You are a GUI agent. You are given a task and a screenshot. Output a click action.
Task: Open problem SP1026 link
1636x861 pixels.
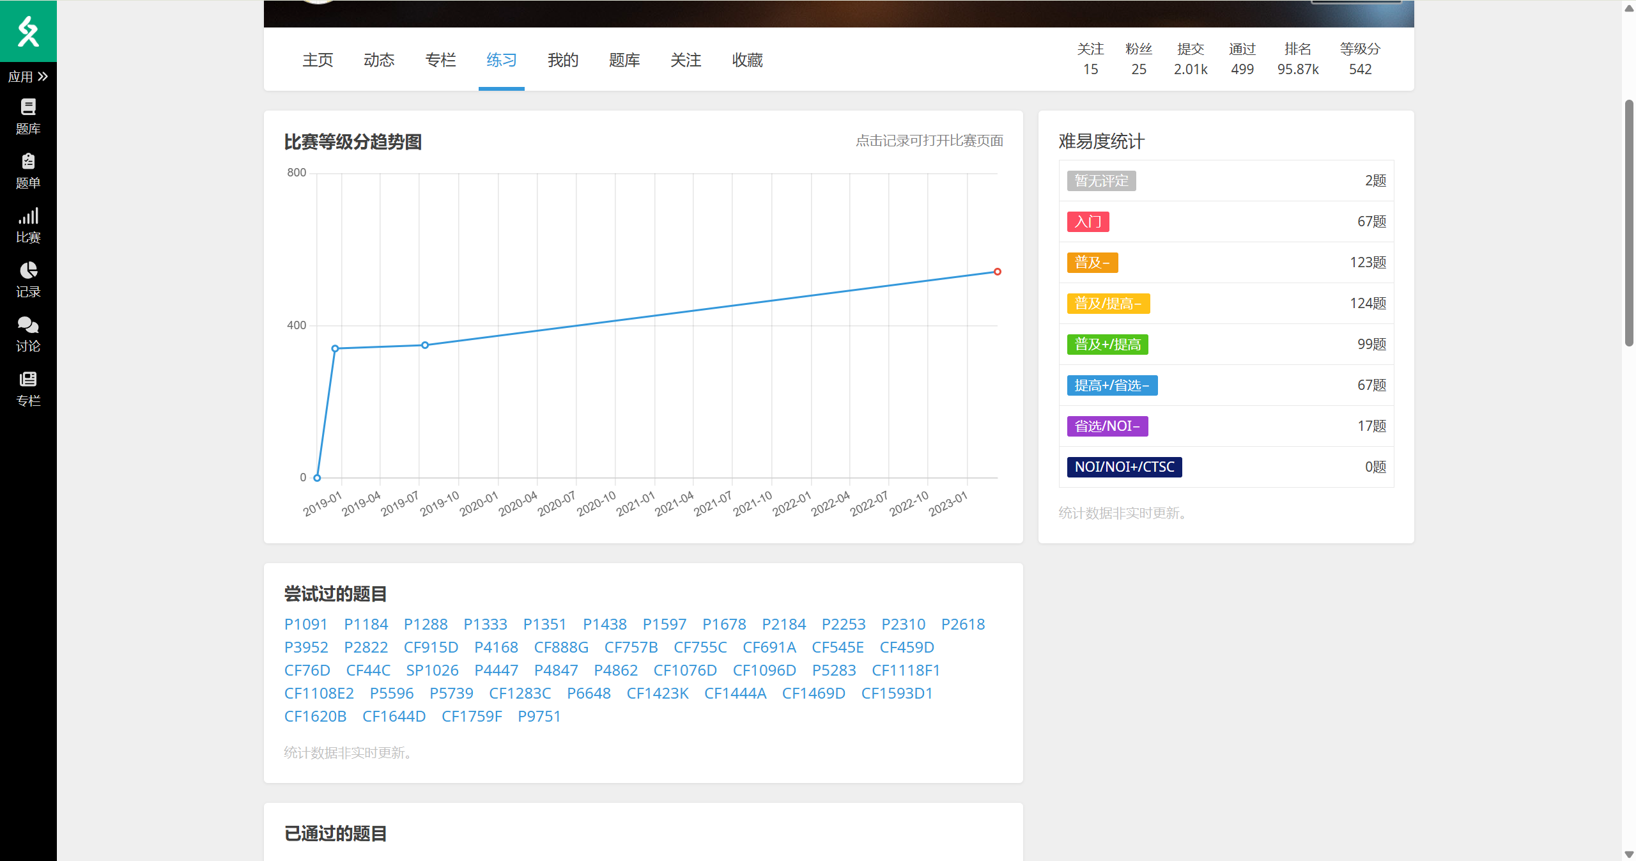pos(432,670)
